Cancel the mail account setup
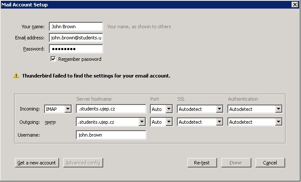 click(270, 163)
